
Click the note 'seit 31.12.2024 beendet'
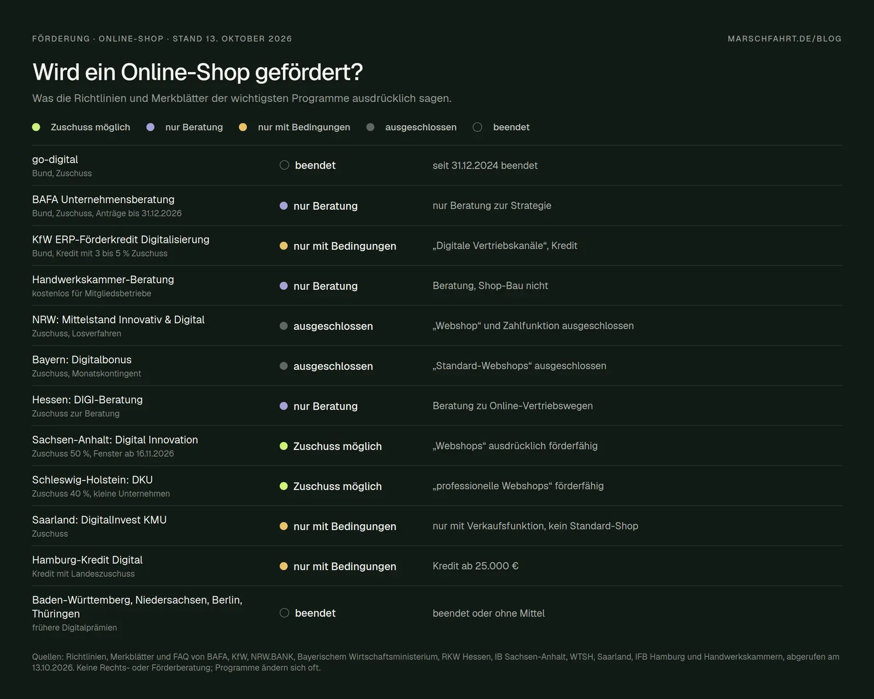click(485, 165)
